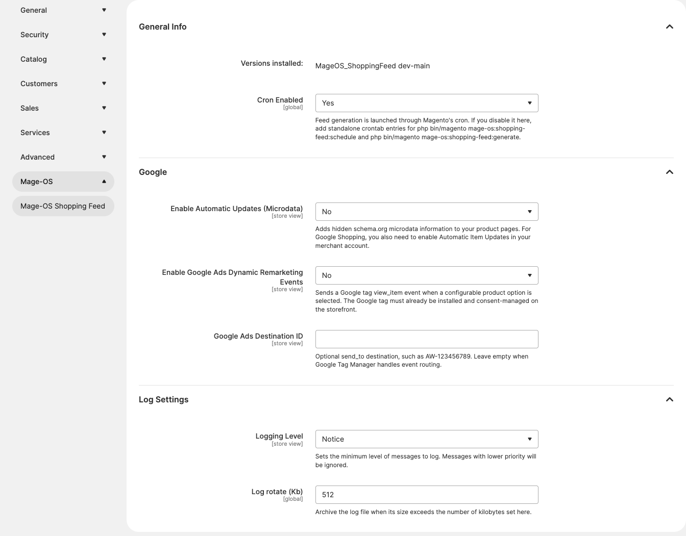The height and width of the screenshot is (536, 686).
Task: Expand the General sidebar section
Action: (63, 10)
